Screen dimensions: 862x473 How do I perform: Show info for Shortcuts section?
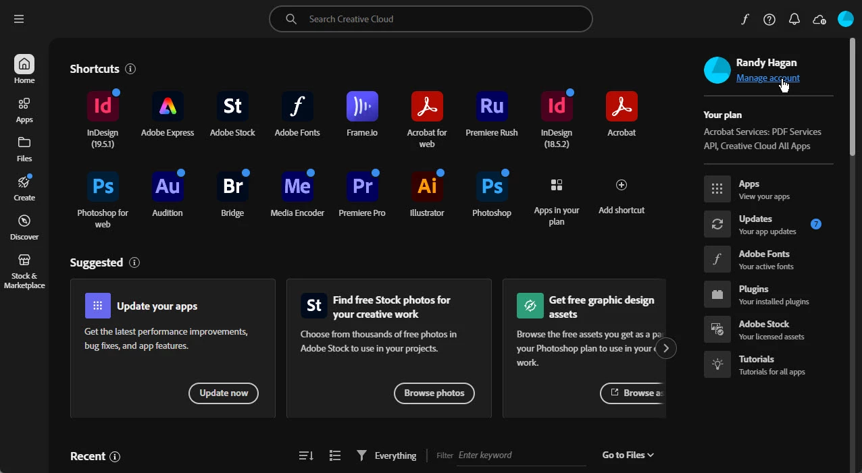point(130,69)
